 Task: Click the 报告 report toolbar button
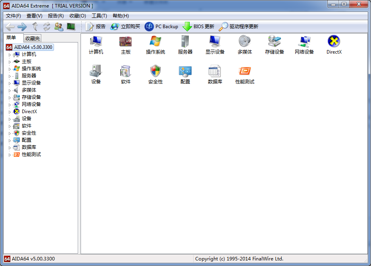tap(95, 27)
